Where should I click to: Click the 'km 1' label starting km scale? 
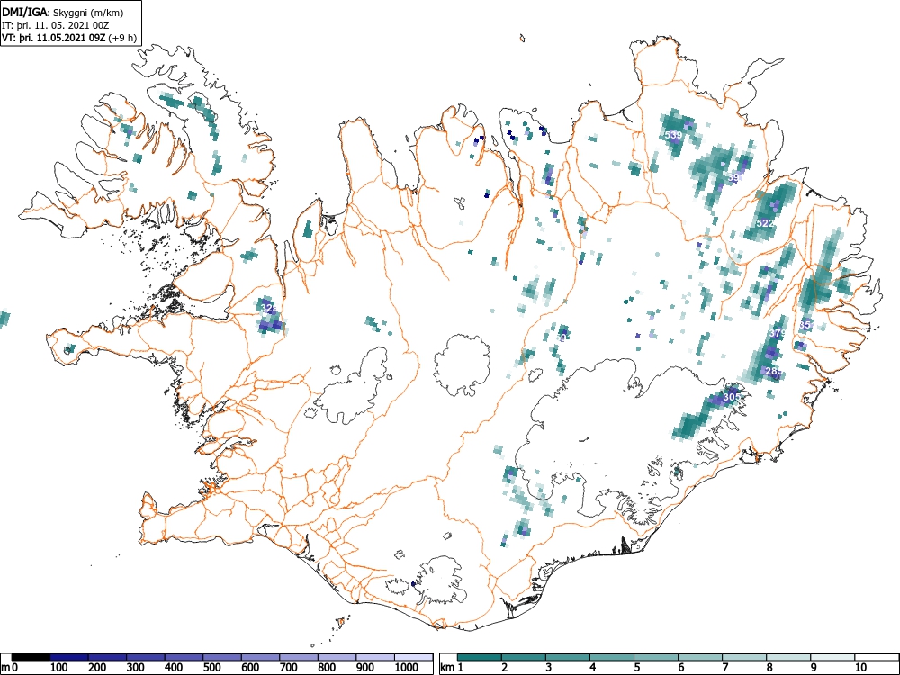453,668
